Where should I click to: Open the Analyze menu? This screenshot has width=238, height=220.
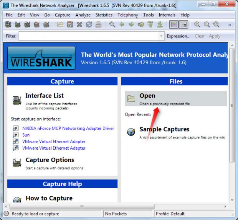83,15
